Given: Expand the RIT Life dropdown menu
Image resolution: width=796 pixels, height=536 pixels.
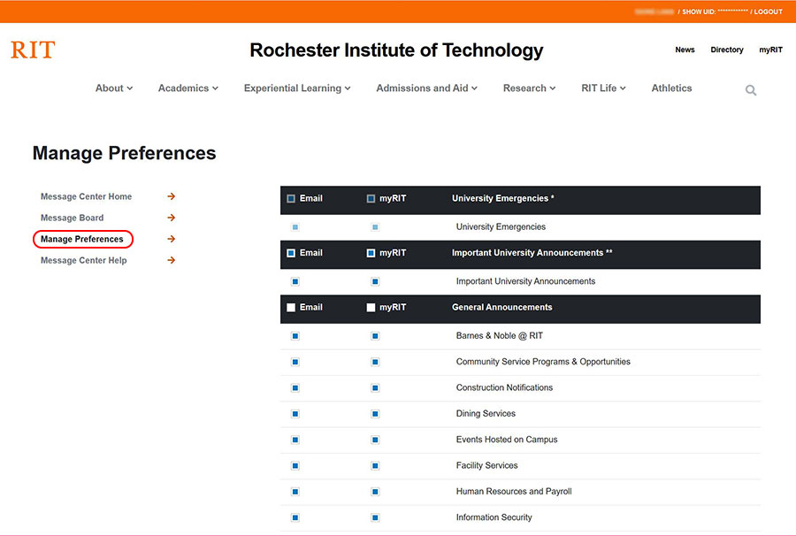Looking at the screenshot, I should [x=603, y=88].
